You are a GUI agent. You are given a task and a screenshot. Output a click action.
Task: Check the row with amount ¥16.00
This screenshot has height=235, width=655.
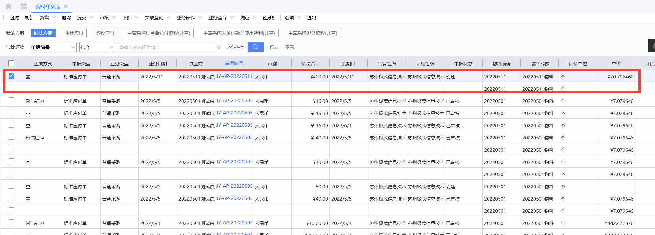click(11, 100)
